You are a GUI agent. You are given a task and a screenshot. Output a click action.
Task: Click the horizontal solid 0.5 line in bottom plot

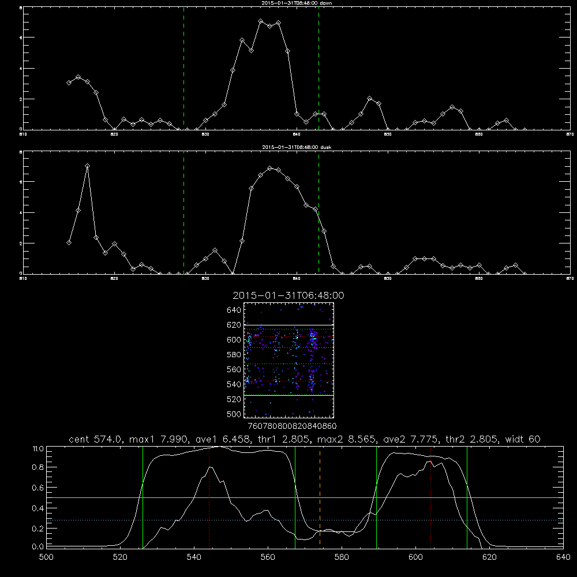305,497
